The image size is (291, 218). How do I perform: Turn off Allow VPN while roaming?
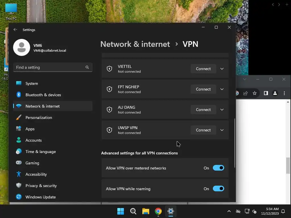(x=219, y=188)
